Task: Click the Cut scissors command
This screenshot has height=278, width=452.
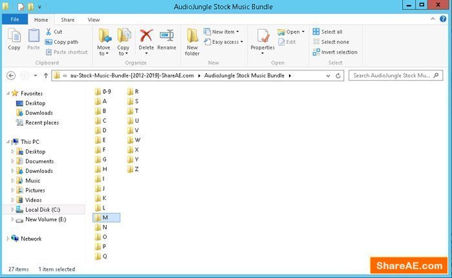Action: (x=54, y=32)
